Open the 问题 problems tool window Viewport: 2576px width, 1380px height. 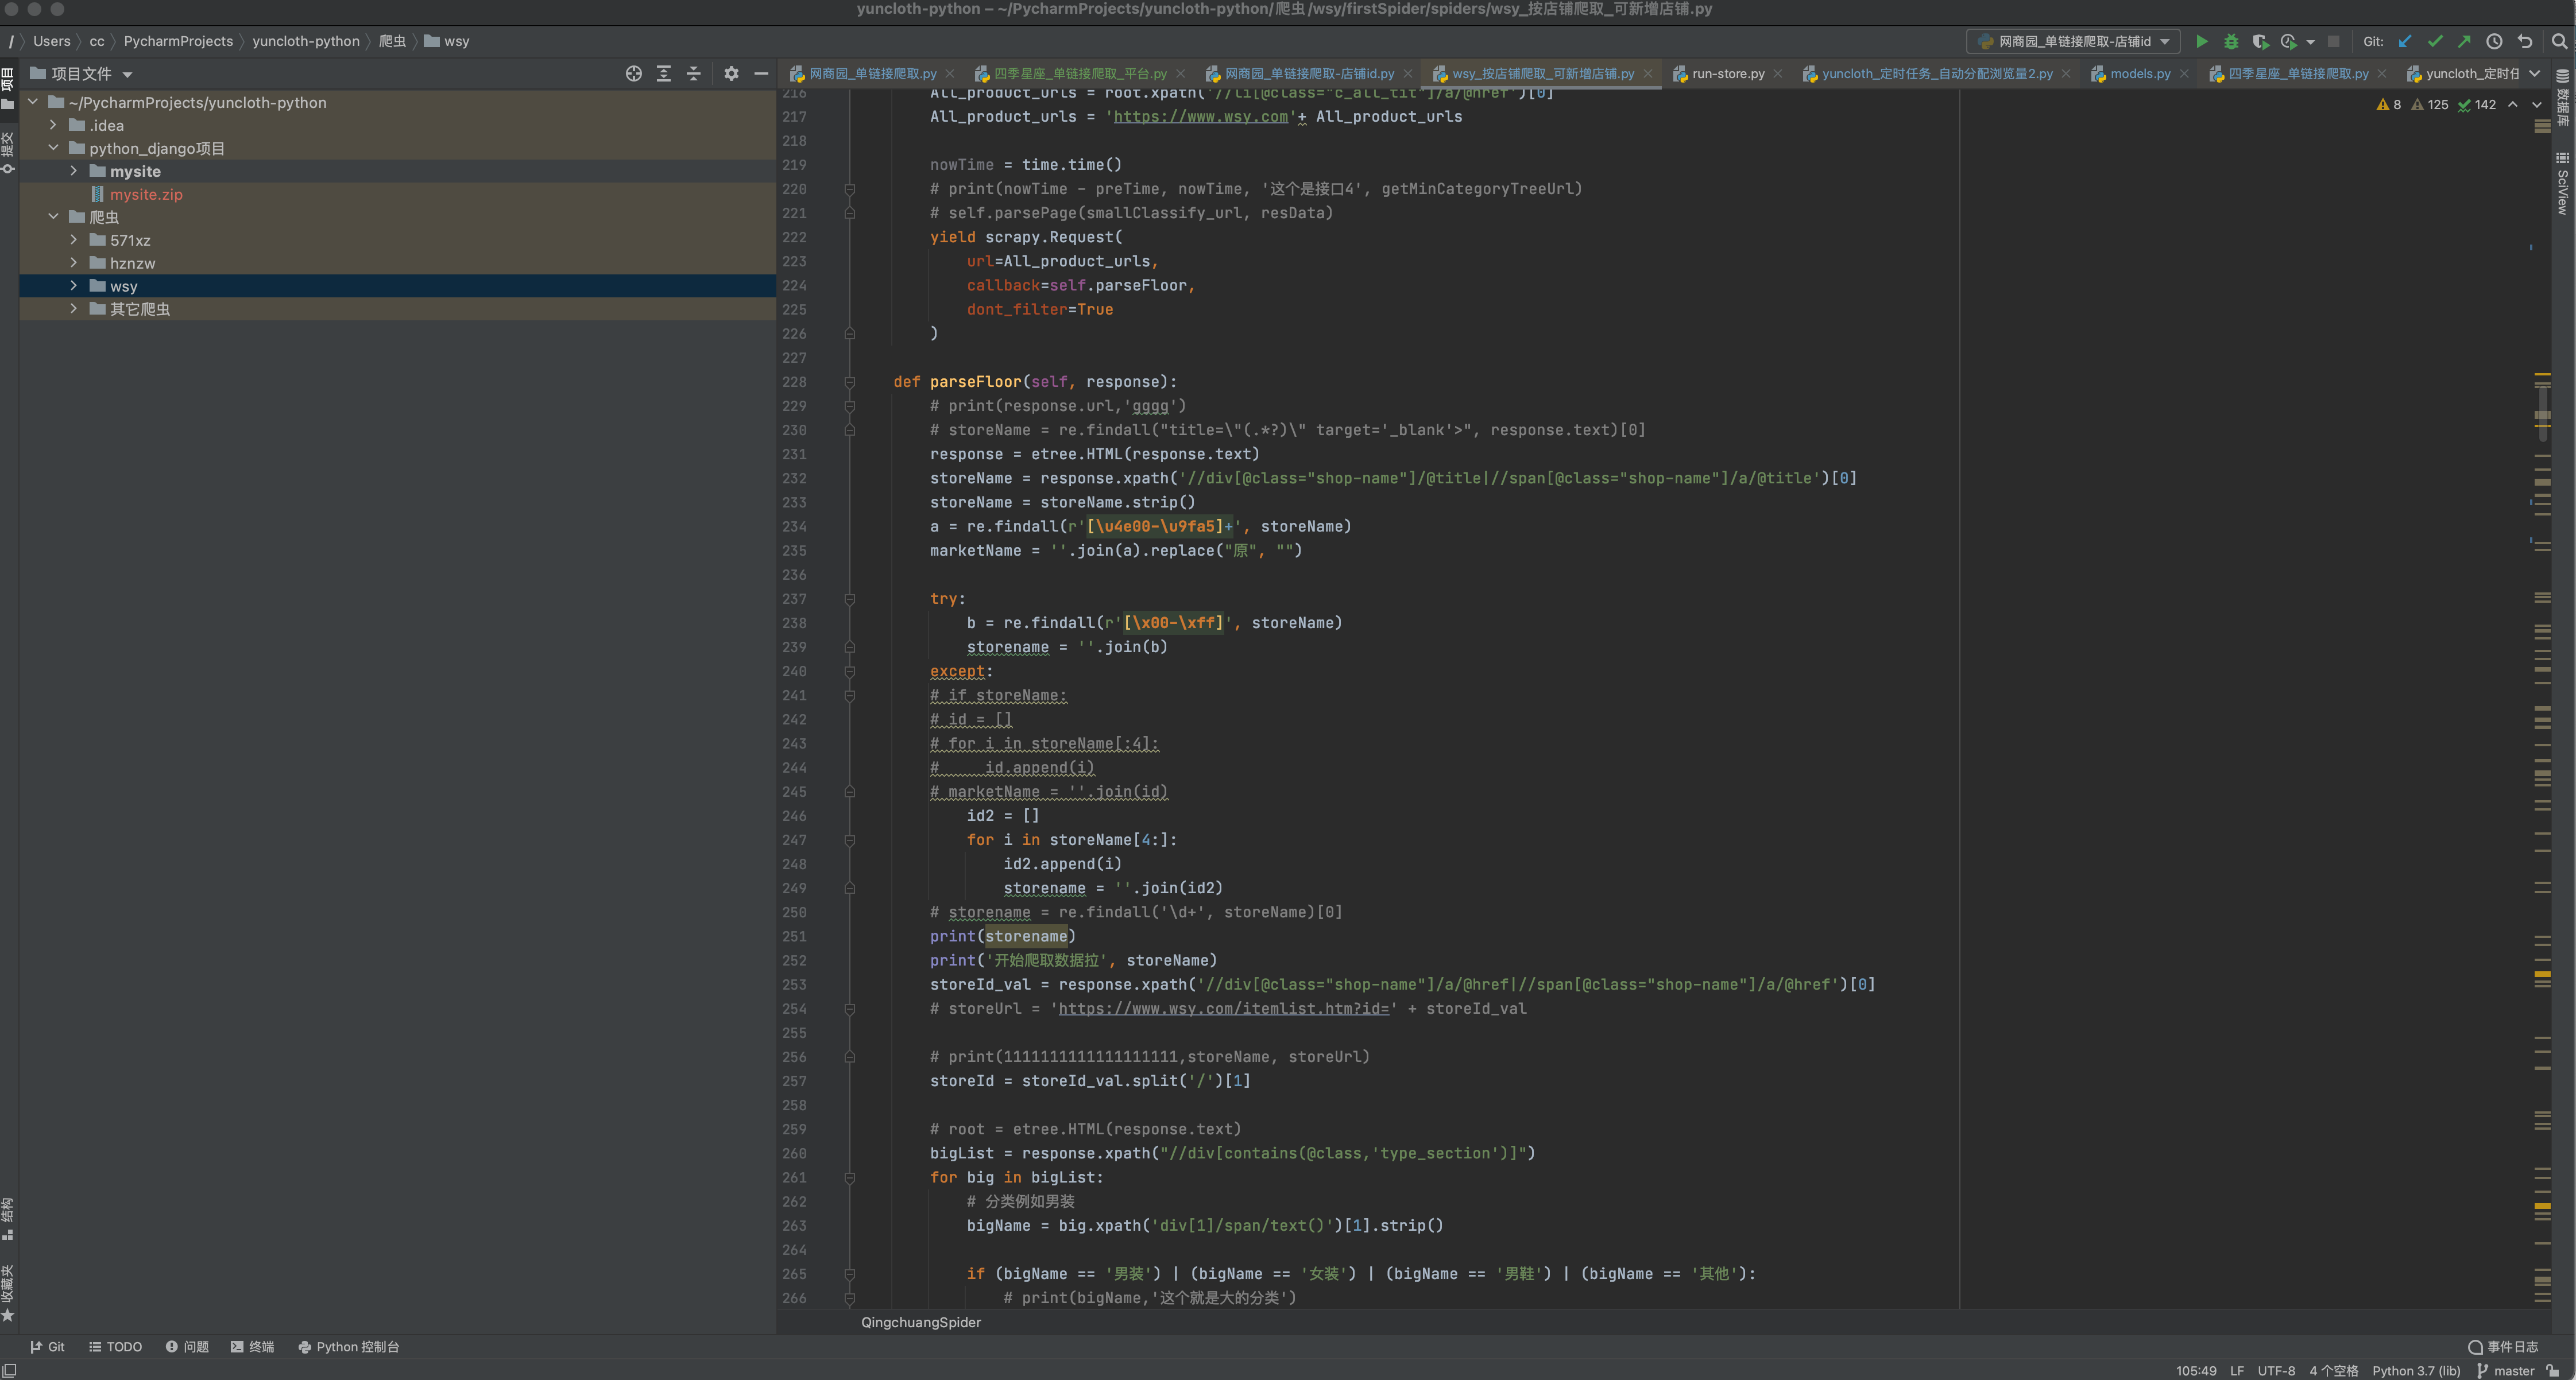pyautogui.click(x=187, y=1347)
